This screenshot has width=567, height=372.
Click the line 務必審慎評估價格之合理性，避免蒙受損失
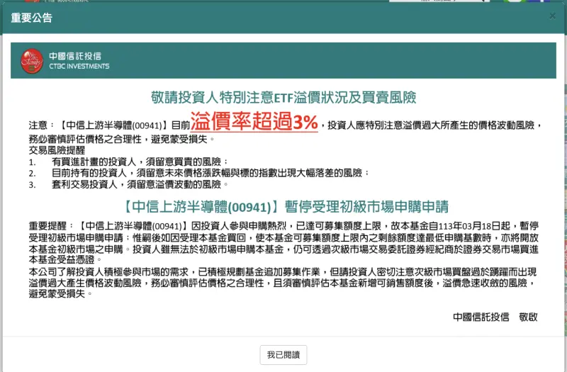[x=121, y=139]
